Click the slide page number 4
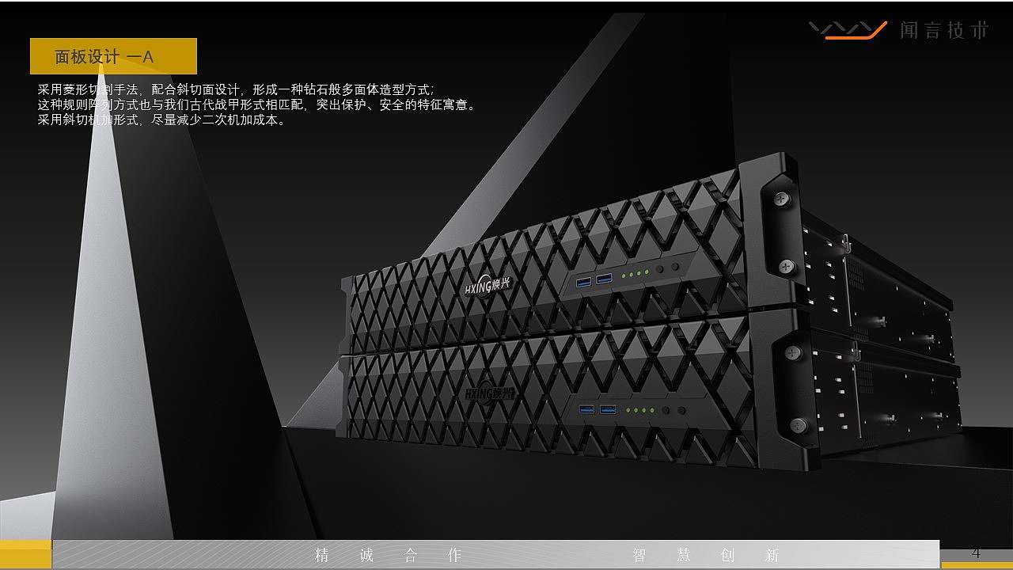The image size is (1013, 570). (x=976, y=553)
